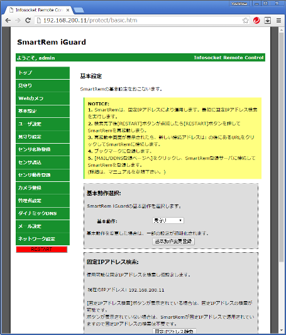Screen dimensions: 286x335
Task: Click the 固定IPアドレス検索 button
Action: point(174,331)
